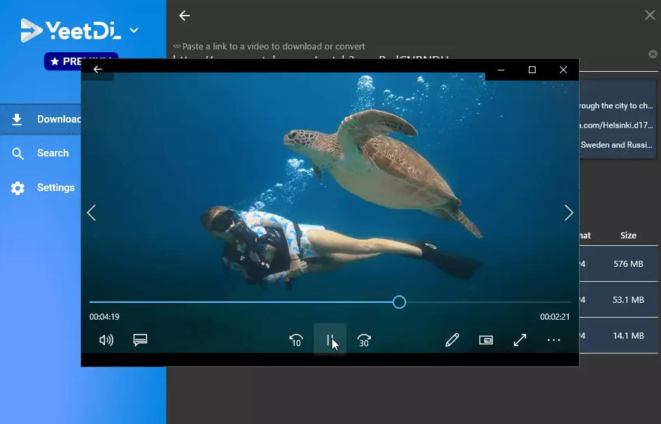Image resolution: width=661 pixels, height=424 pixels.
Task: Go to the previous video
Action: click(x=92, y=213)
